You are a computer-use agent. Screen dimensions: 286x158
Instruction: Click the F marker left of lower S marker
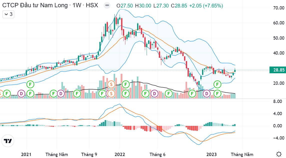[102, 94]
